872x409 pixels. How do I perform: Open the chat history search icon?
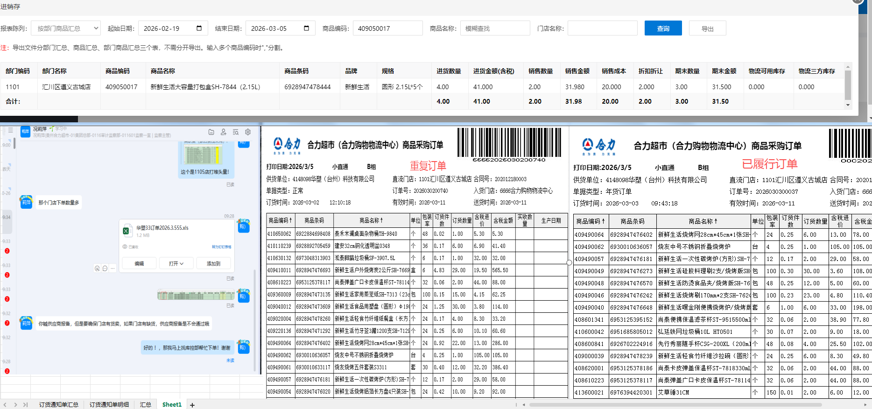tap(236, 132)
